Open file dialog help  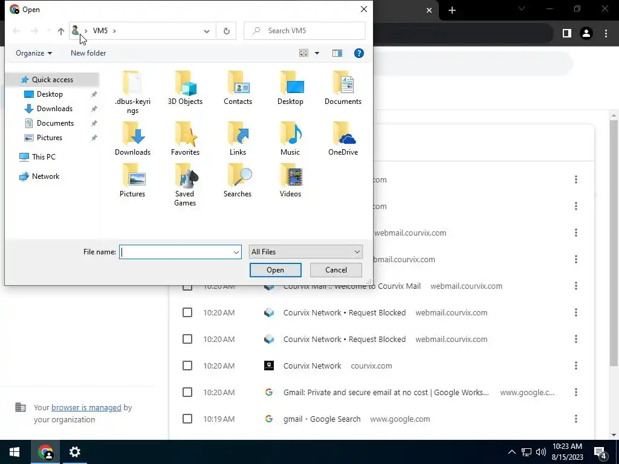[359, 53]
